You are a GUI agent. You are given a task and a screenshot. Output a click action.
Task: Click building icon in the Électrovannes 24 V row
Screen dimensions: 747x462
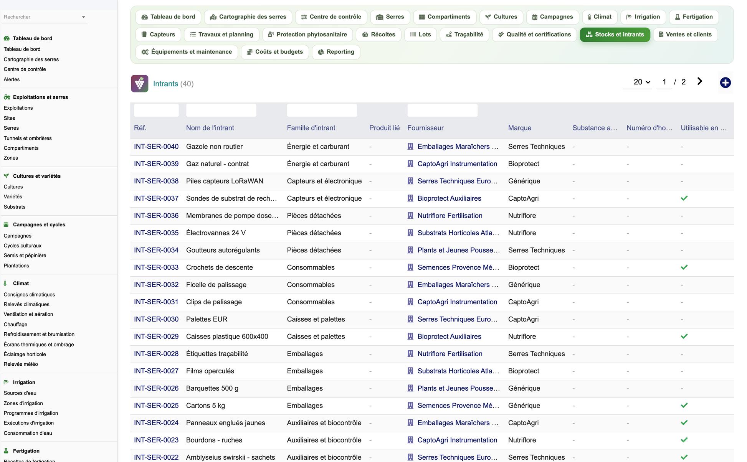410,233
